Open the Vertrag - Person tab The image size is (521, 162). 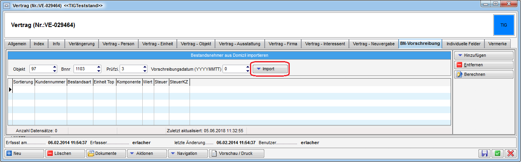pyautogui.click(x=118, y=44)
